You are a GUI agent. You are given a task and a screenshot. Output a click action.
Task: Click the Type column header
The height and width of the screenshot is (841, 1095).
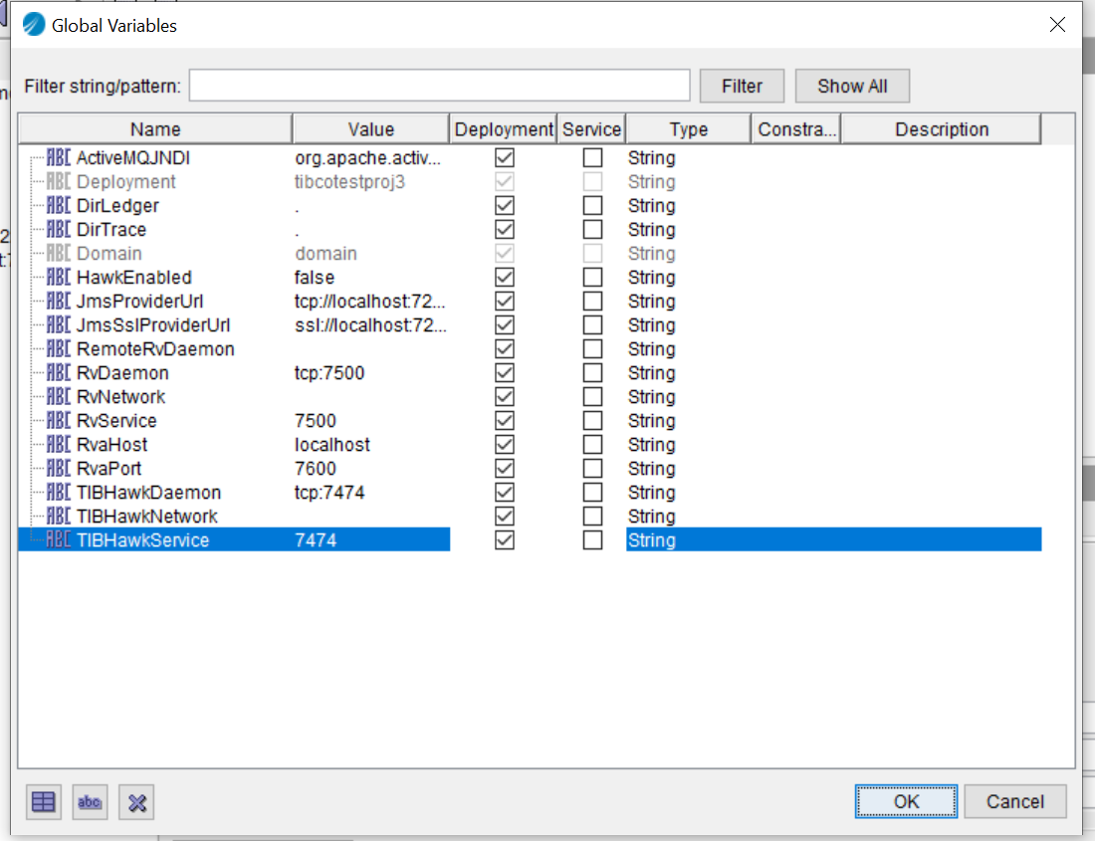pyautogui.click(x=689, y=129)
